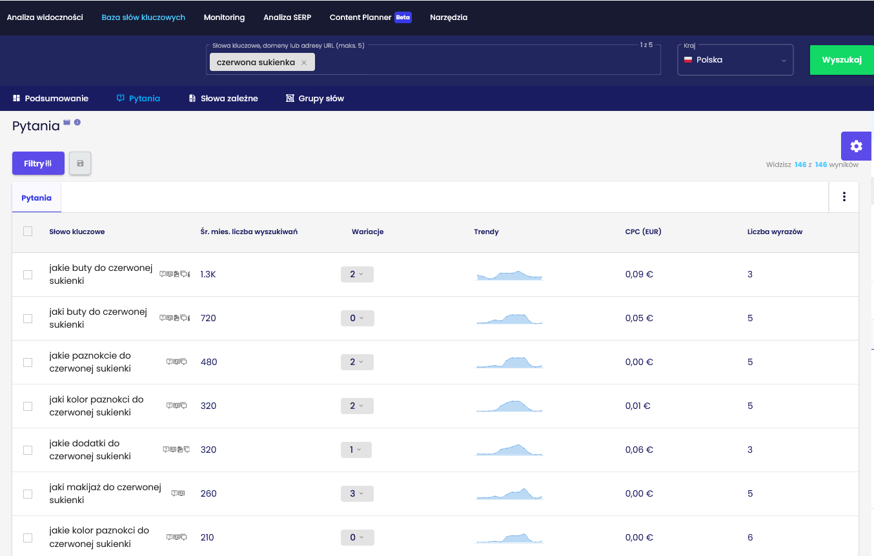Sort by Słowo kluczowe column header
Screen dimensions: 874x556
click(x=77, y=232)
